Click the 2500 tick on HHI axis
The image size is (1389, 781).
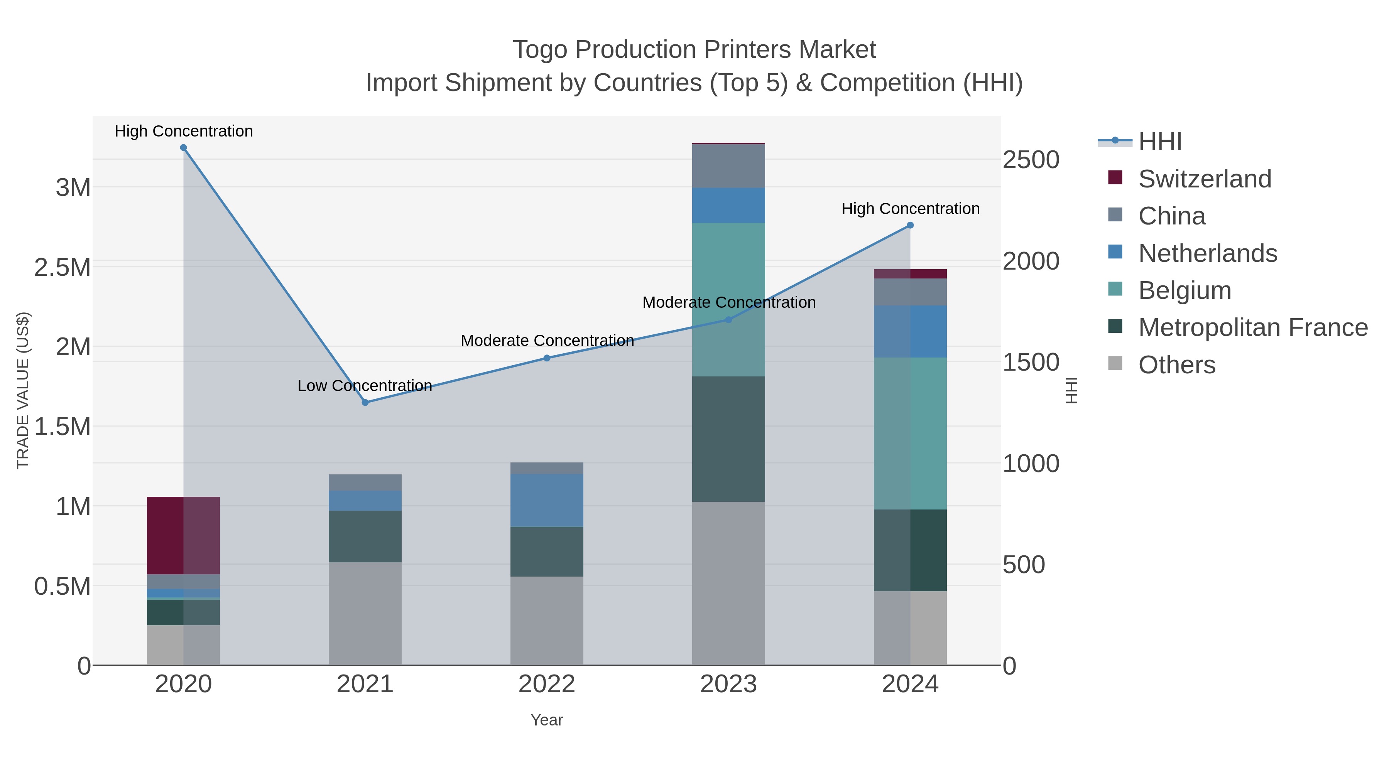coord(1031,160)
